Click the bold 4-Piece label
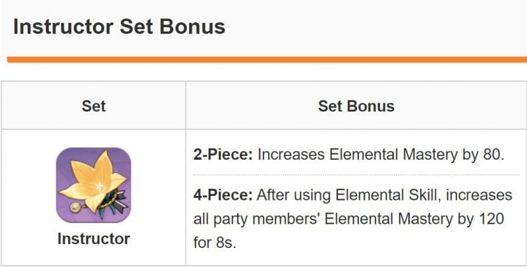 coord(223,196)
